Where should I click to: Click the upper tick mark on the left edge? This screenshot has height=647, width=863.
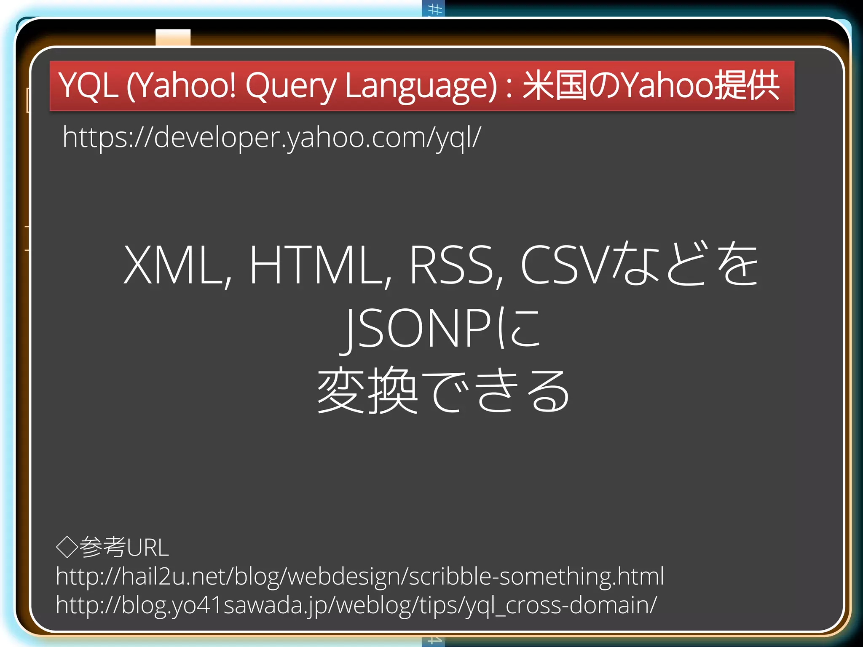27,227
